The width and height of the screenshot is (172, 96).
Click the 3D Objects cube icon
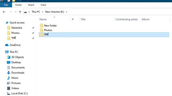(8, 57)
